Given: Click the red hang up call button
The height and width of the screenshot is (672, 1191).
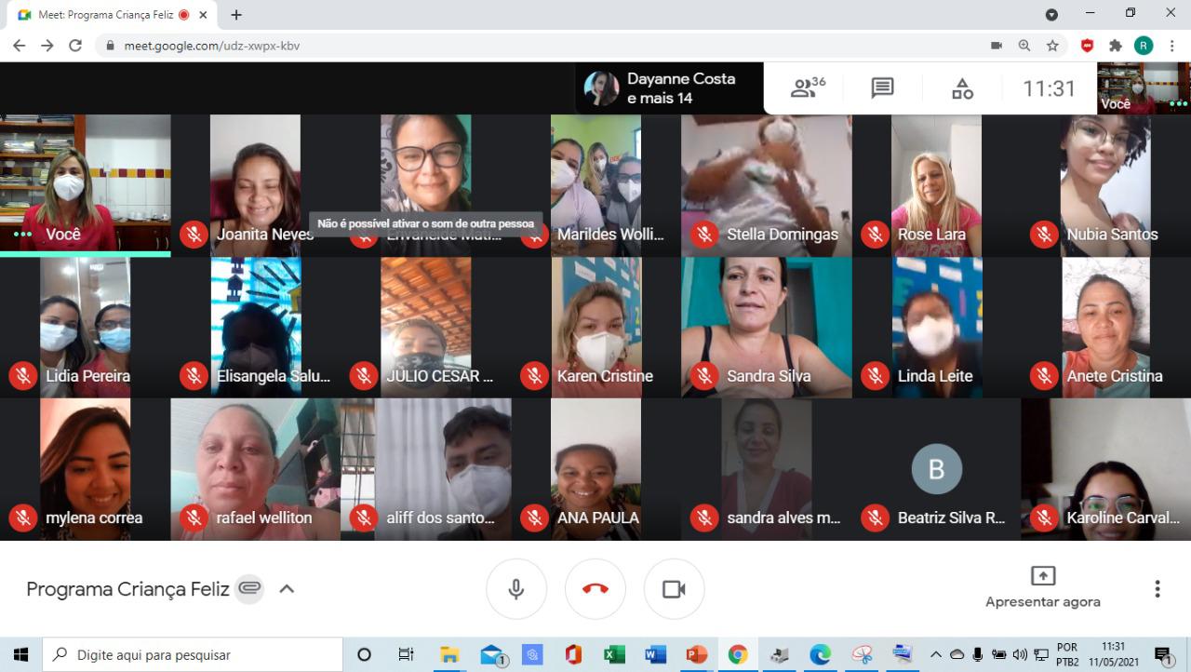Looking at the screenshot, I should tap(595, 589).
